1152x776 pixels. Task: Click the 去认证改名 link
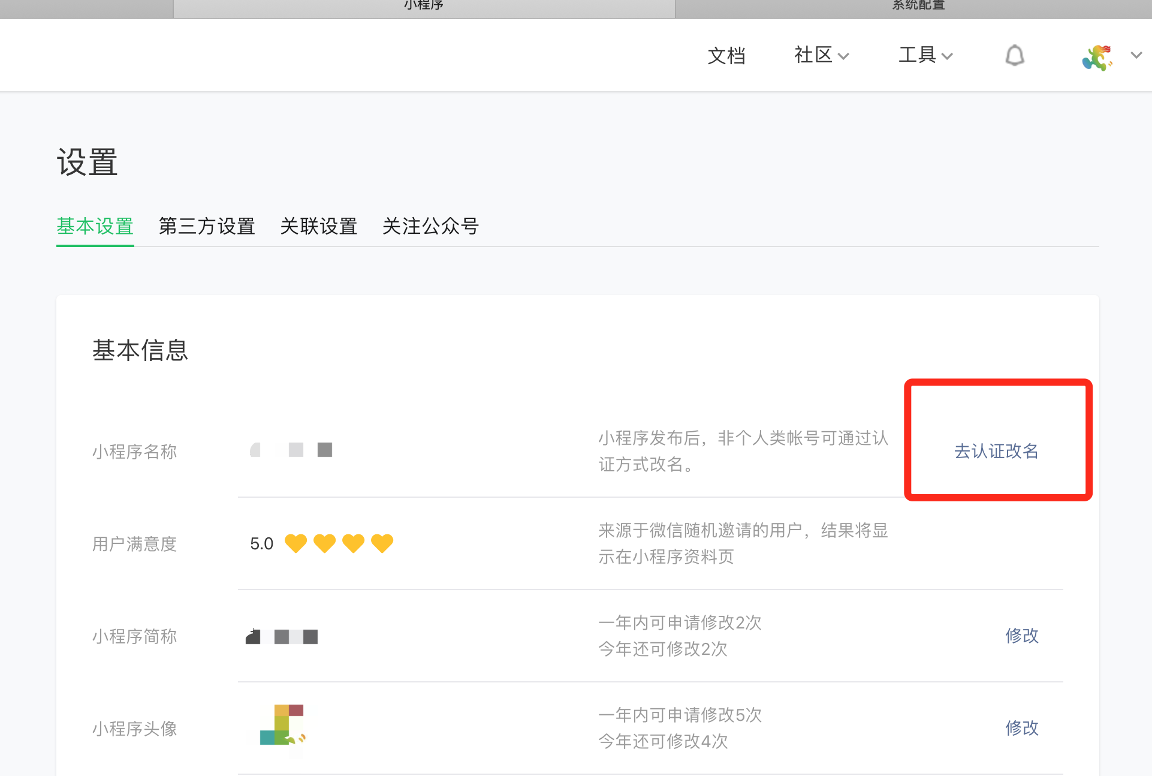(996, 451)
